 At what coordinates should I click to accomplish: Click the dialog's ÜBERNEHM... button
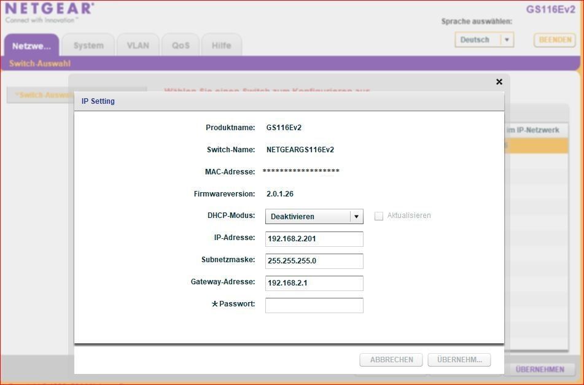click(459, 360)
